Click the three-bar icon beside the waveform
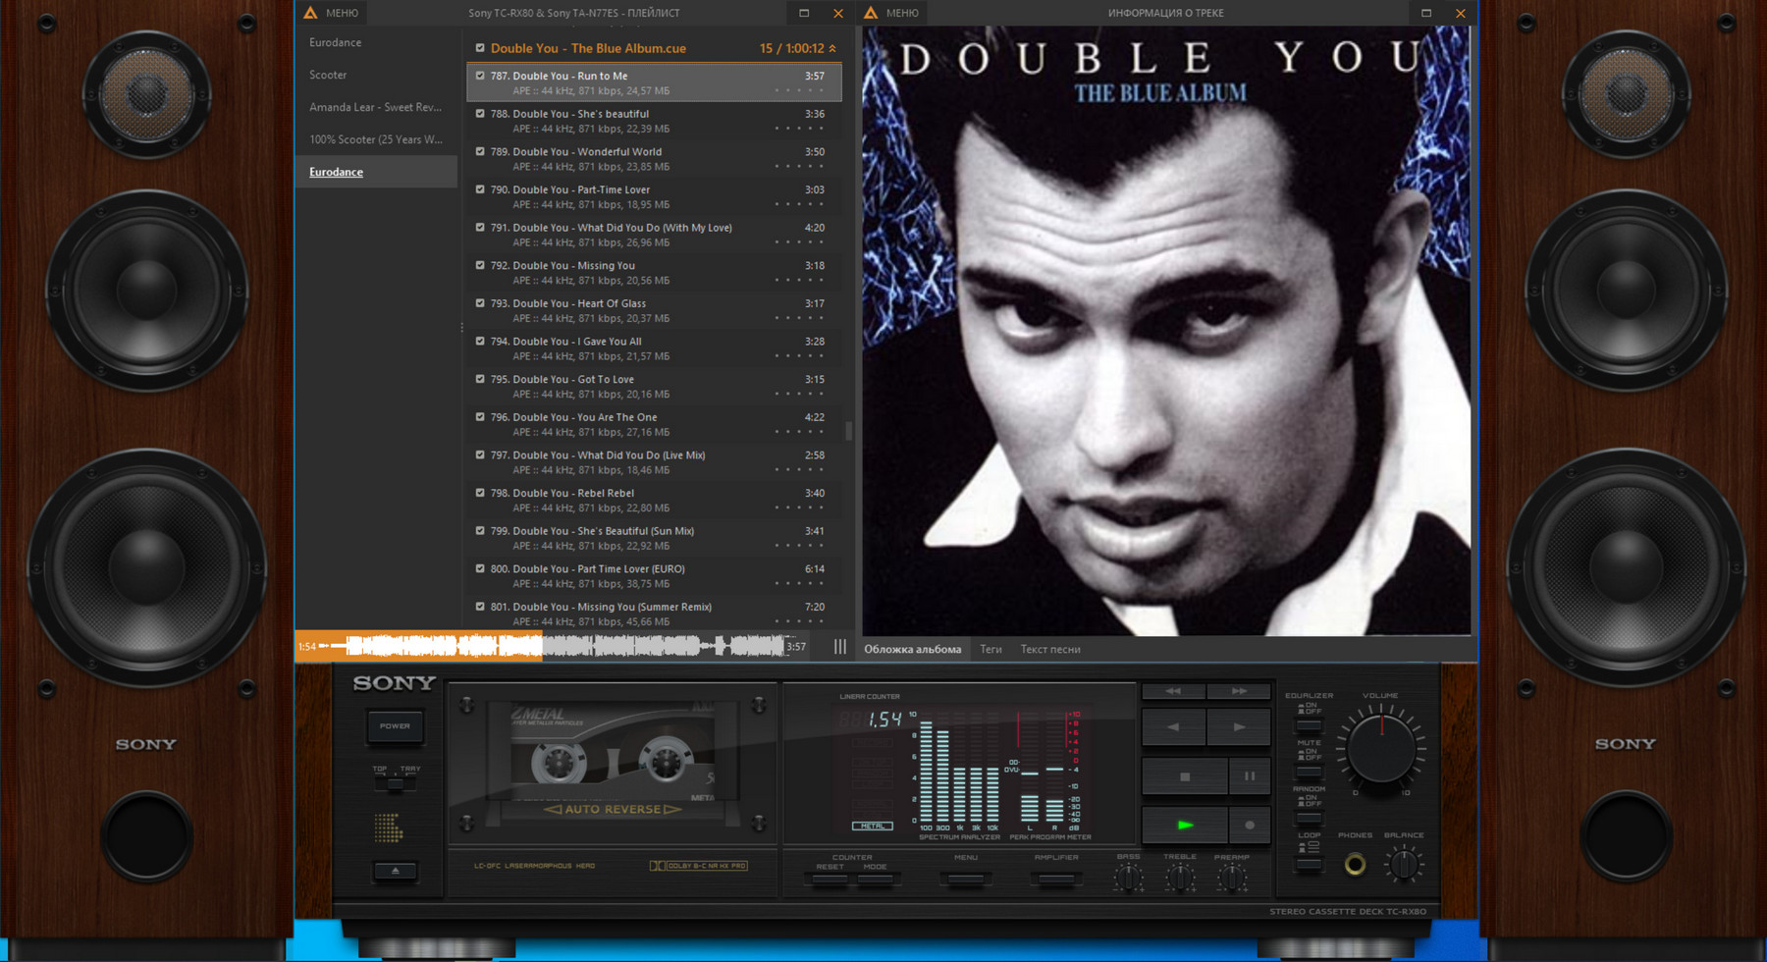This screenshot has width=1767, height=962. click(840, 647)
